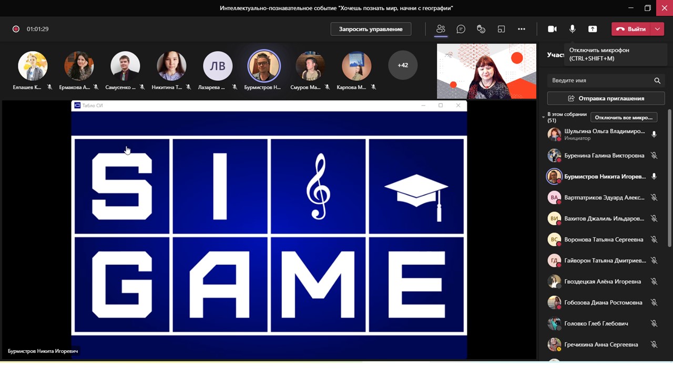Screen dimensions: 673x378
Task: Click 'Отключить все микро...' button
Action: [x=624, y=118]
